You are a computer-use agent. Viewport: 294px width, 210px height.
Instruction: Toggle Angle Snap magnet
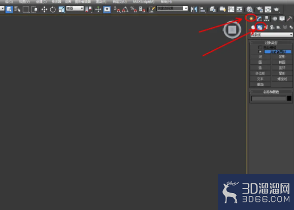125,9
